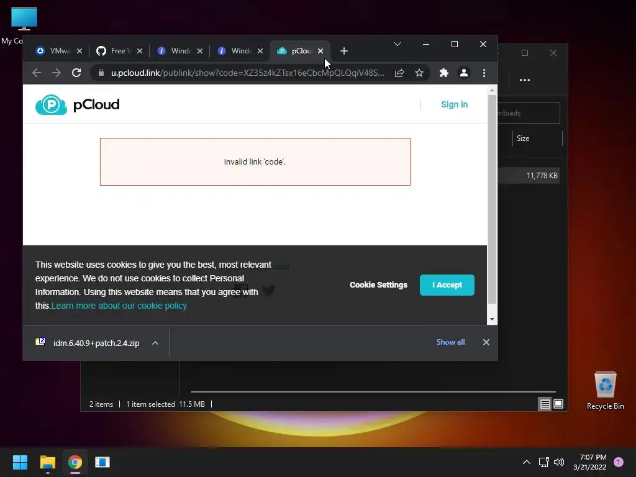Close the VMware tab
Screen dimensions: 636x477
point(79,51)
